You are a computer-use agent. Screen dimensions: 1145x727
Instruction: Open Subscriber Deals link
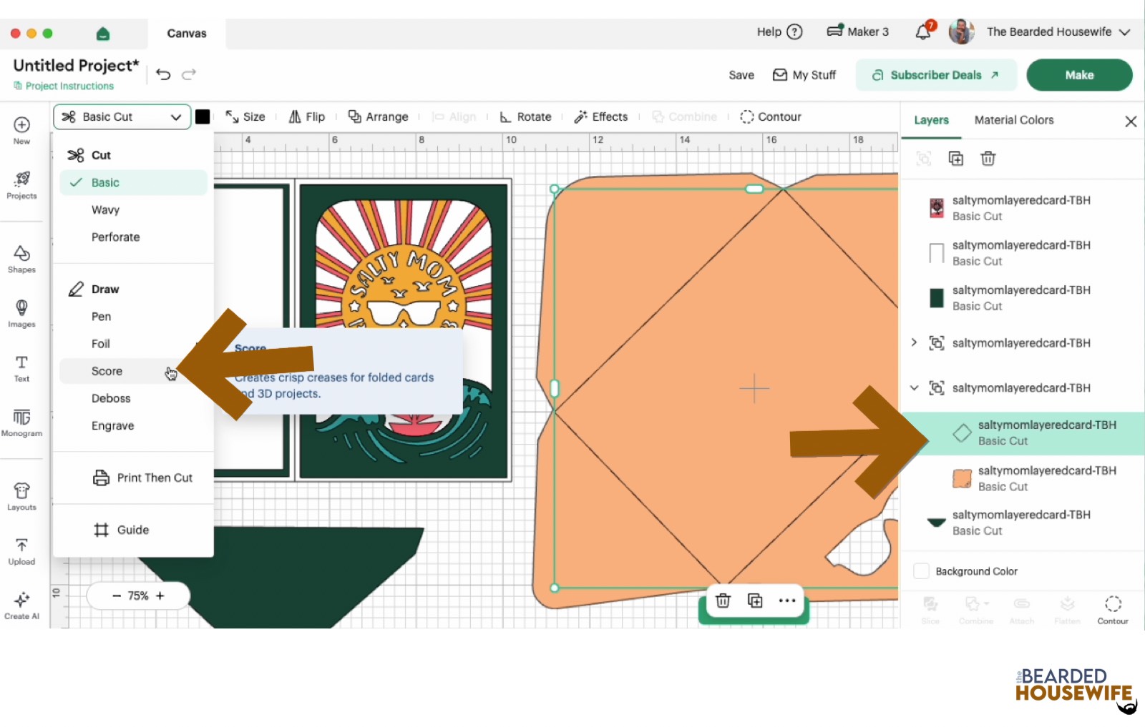pos(936,75)
